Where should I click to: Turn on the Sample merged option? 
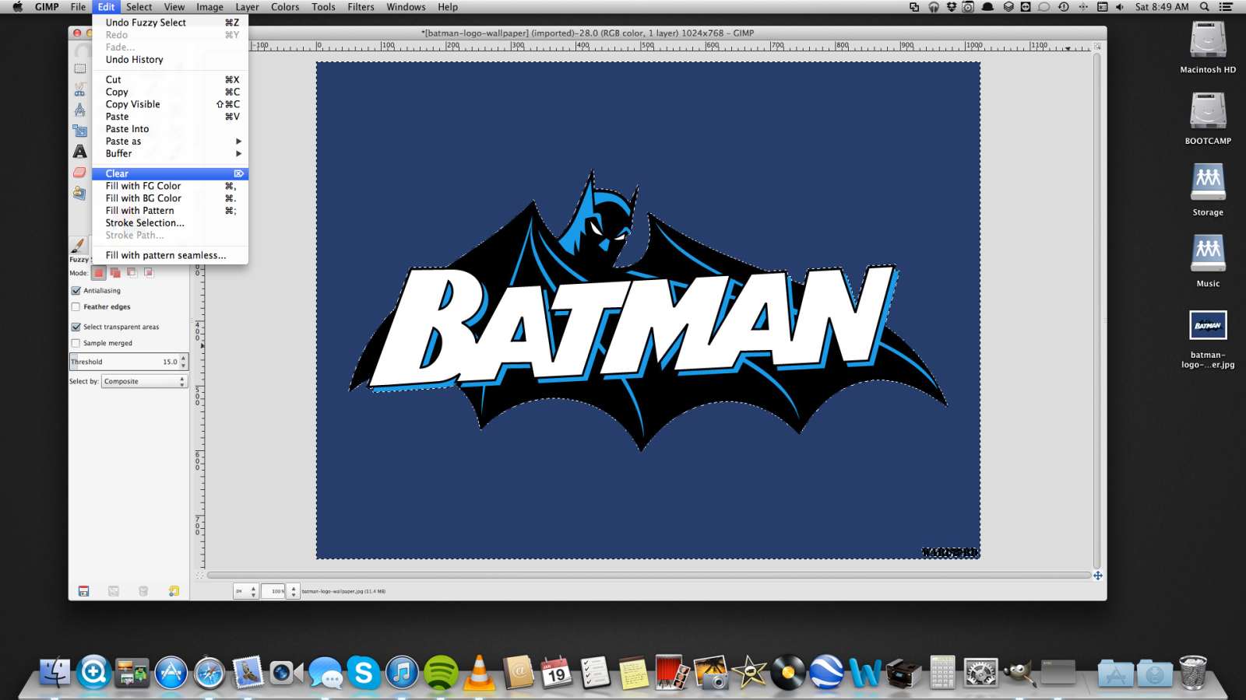pos(76,343)
